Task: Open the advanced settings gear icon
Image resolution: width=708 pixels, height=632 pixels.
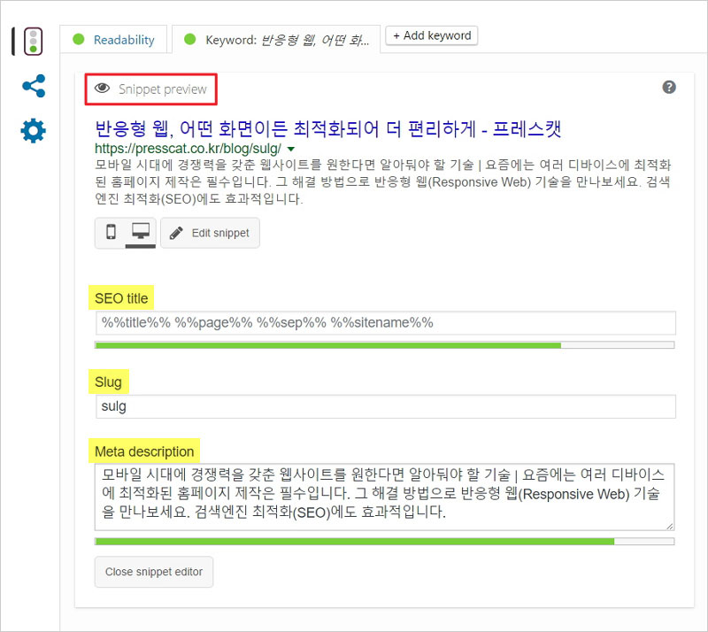Action: pos(34,131)
